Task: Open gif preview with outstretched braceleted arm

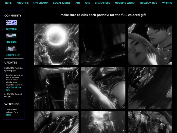Action: pyautogui.click(x=56, y=88)
